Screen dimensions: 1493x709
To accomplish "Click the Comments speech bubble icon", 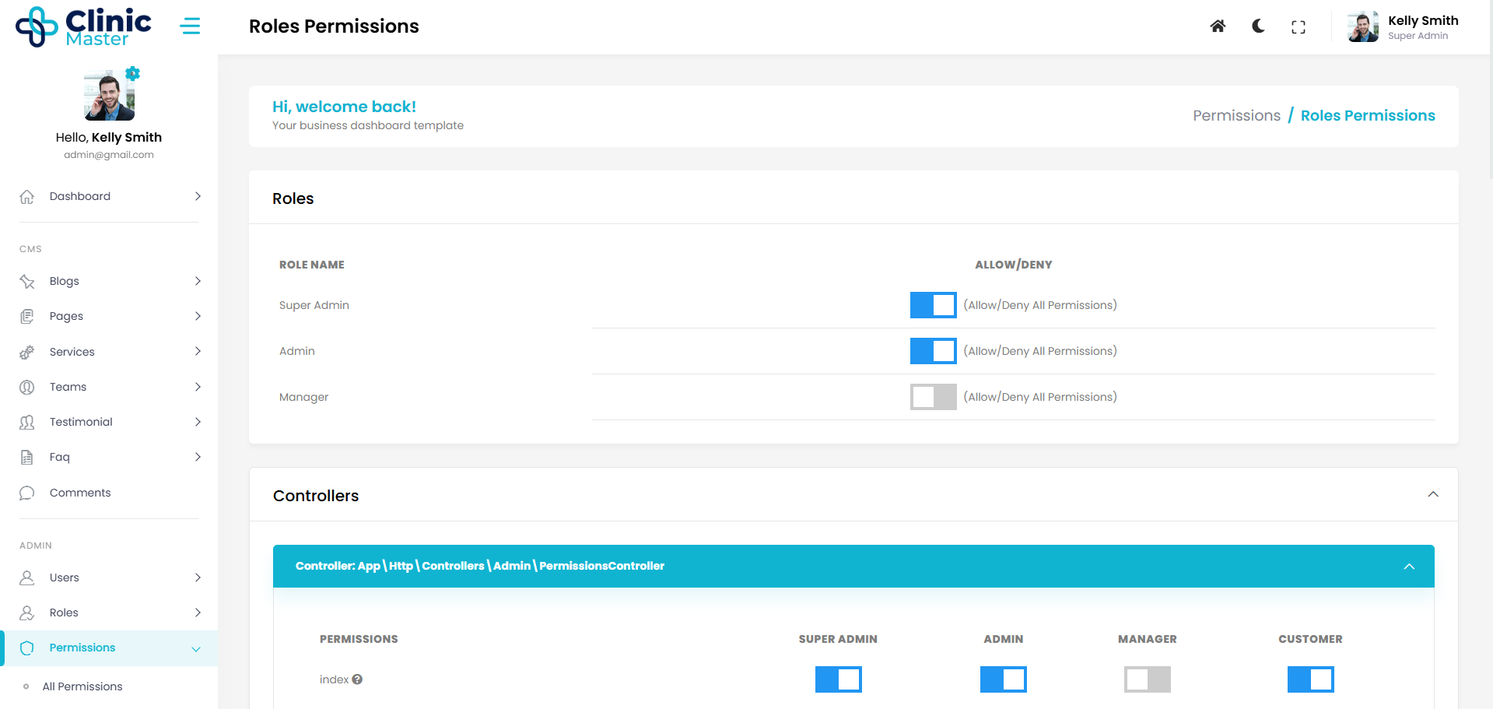I will click(x=27, y=493).
